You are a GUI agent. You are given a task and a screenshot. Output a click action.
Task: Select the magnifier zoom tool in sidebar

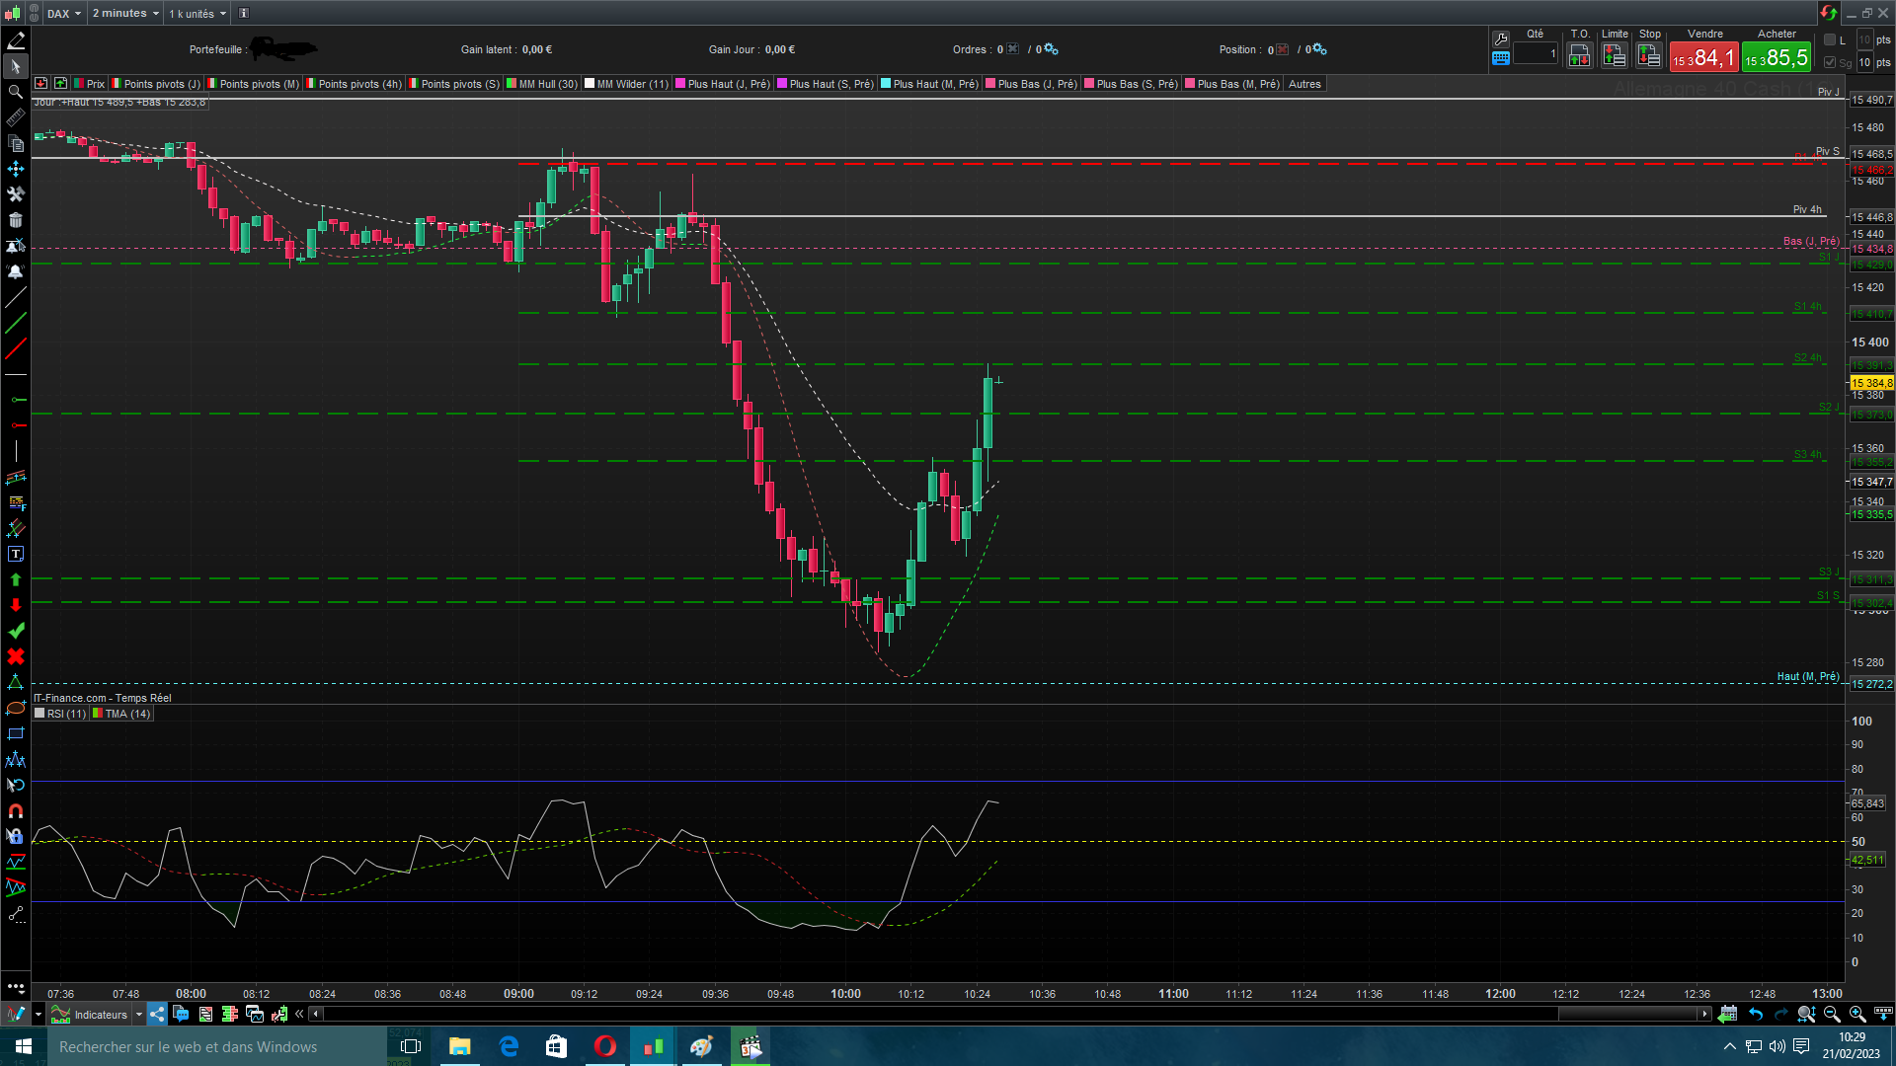pyautogui.click(x=16, y=92)
